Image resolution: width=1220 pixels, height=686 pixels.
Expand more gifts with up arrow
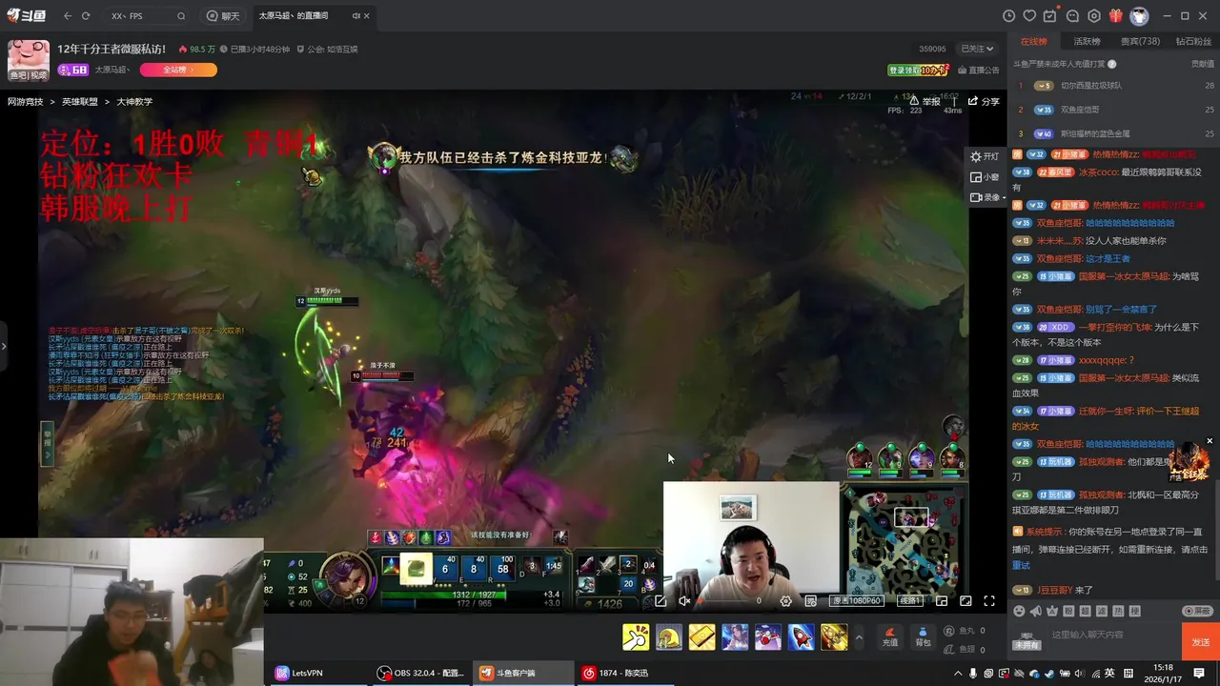[859, 636]
